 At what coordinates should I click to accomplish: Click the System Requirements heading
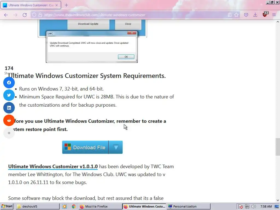point(87,76)
